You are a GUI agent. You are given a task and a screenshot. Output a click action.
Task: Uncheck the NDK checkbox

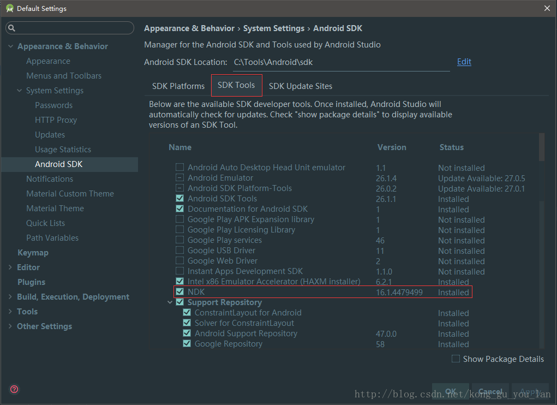tap(179, 291)
